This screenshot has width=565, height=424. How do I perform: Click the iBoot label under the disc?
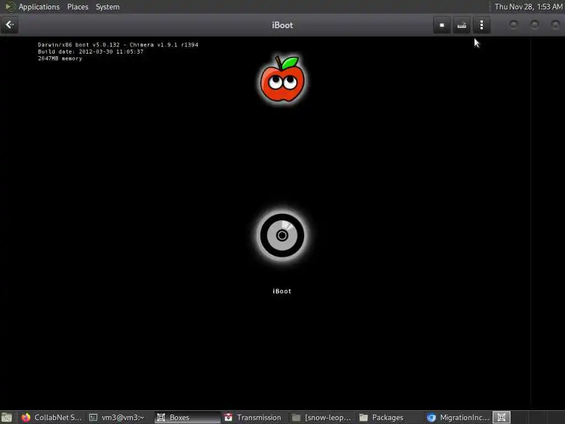[x=282, y=291]
